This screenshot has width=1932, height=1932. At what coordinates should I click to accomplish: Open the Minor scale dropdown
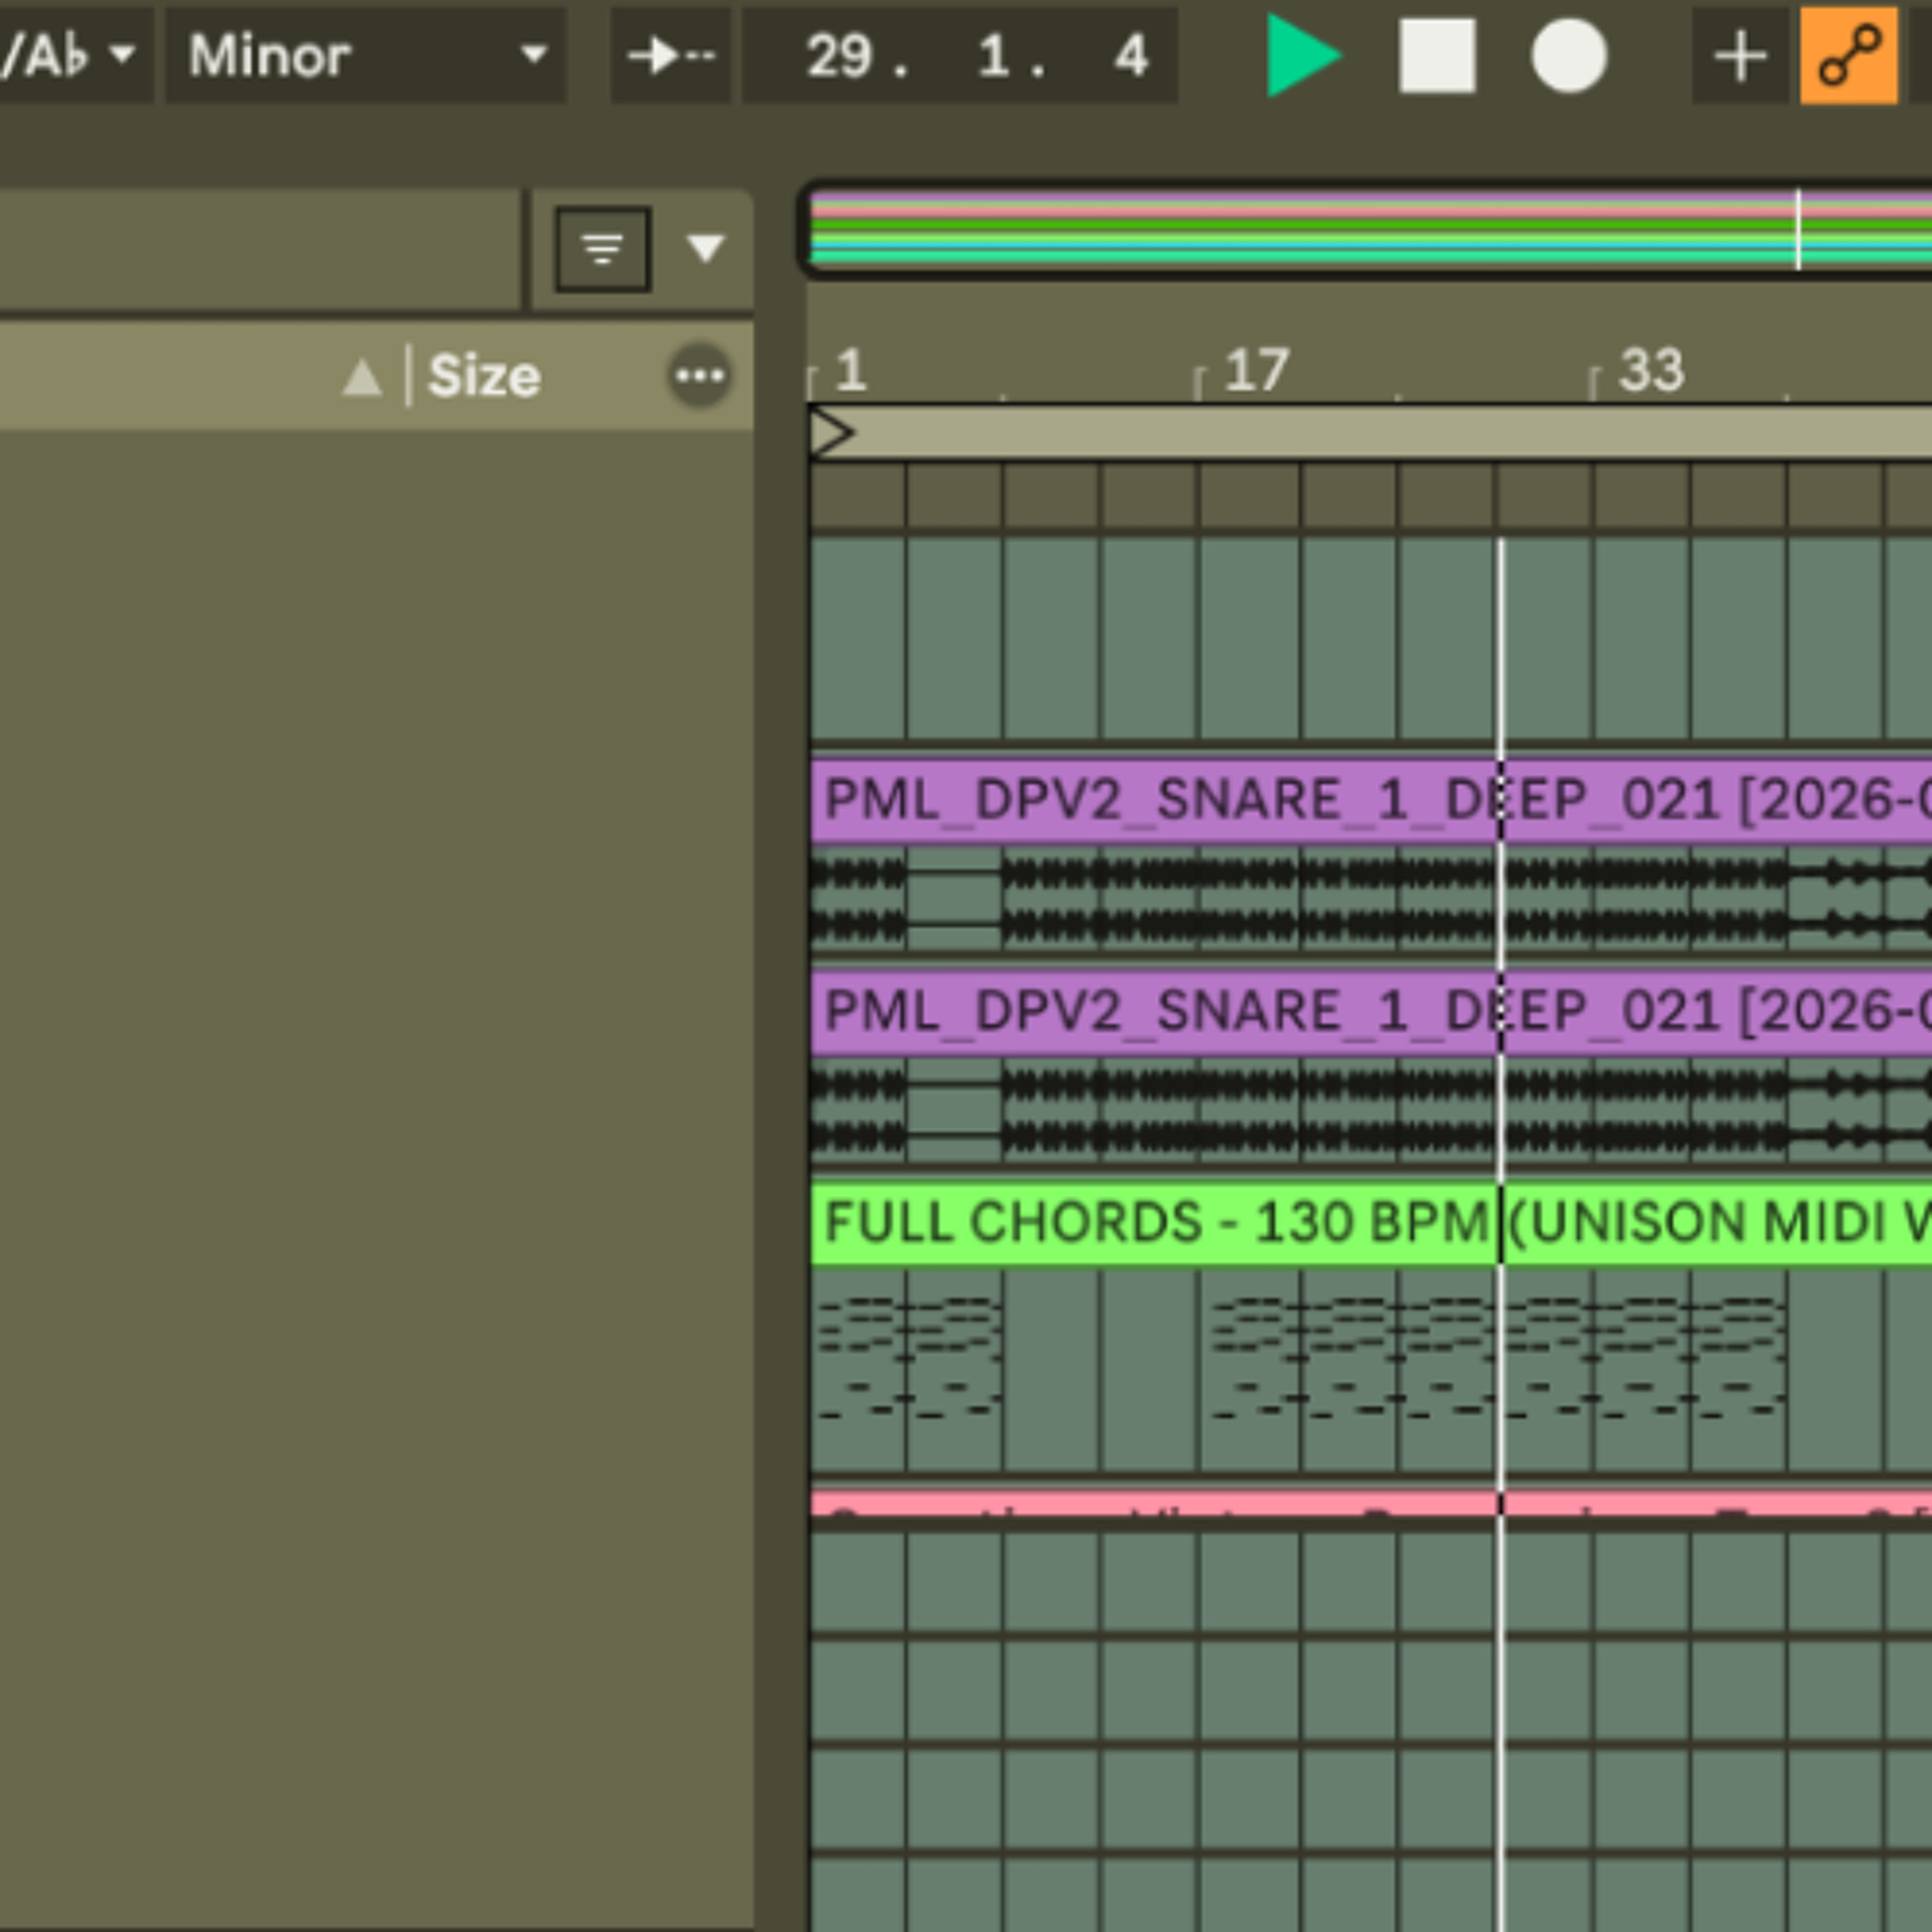coord(366,55)
